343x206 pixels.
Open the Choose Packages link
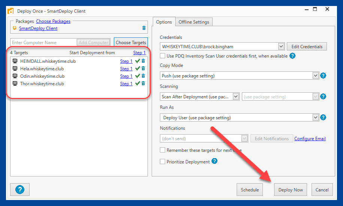pyautogui.click(x=53, y=21)
